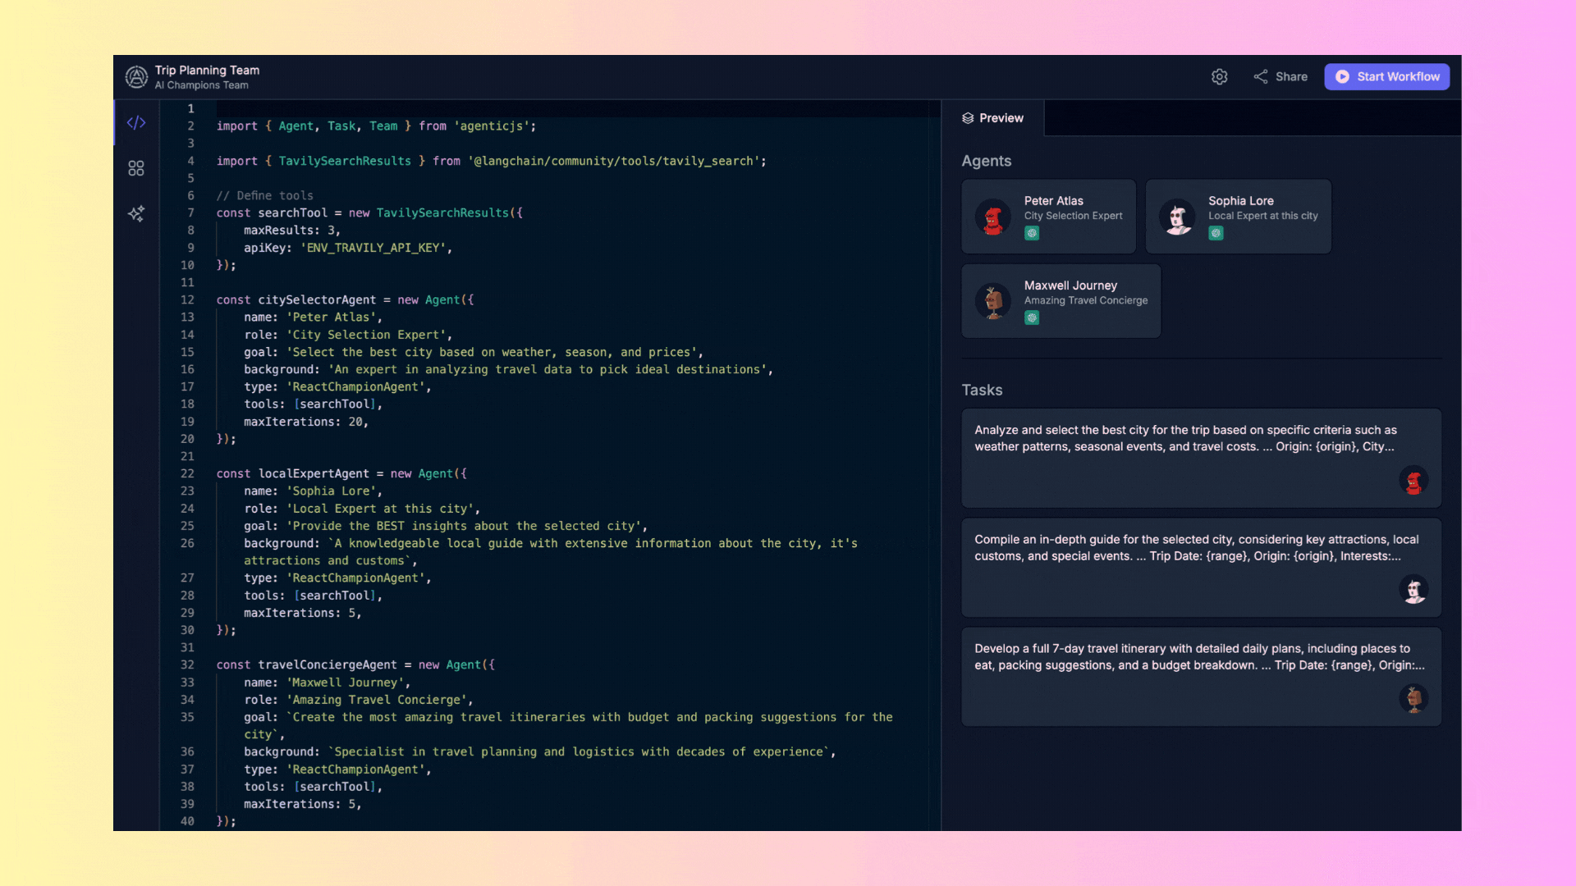The width and height of the screenshot is (1576, 886).
Task: Click Maxwell Journey's avatar thumbnail
Action: tap(994, 300)
